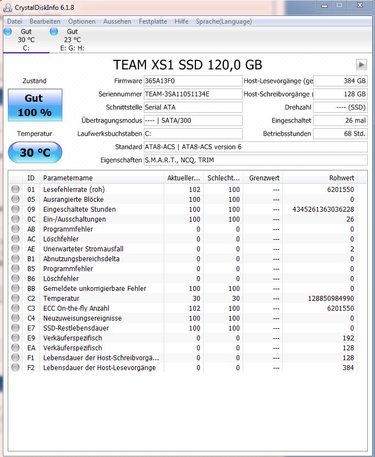Click status icon of AB Programmfehler row
Viewport: 375px width, 457px height.
coord(15,229)
